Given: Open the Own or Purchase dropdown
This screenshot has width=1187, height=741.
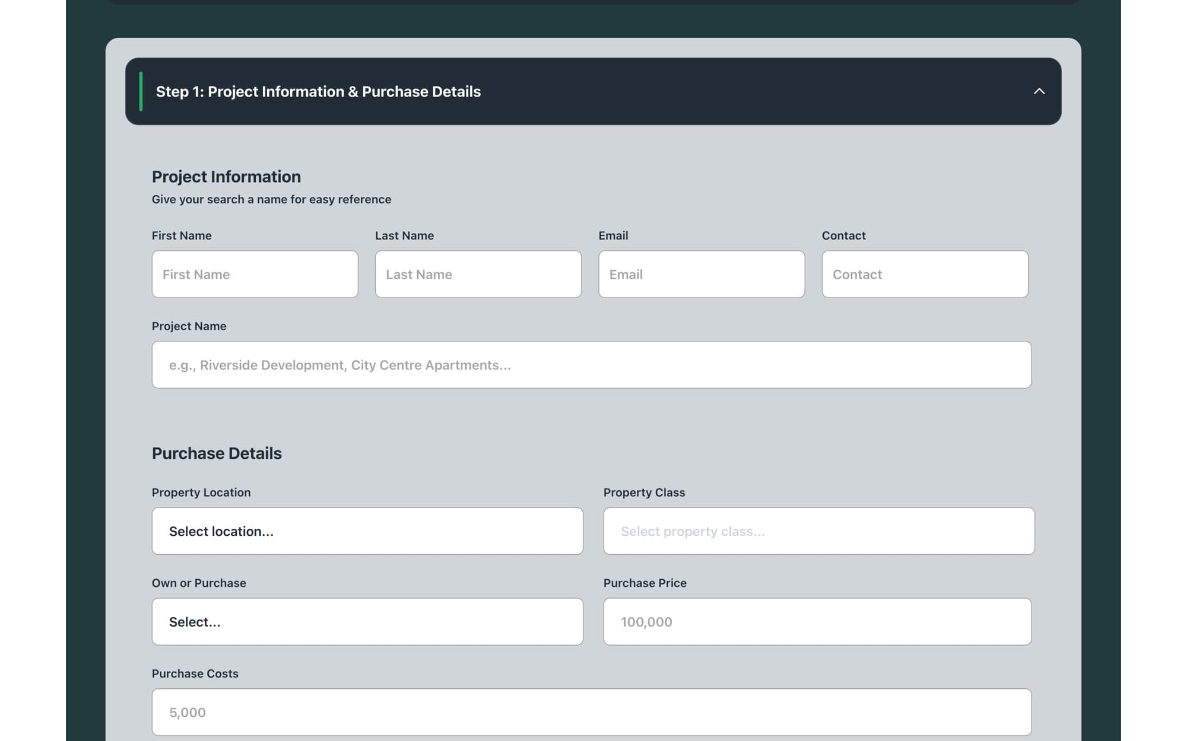Looking at the screenshot, I should [x=367, y=621].
